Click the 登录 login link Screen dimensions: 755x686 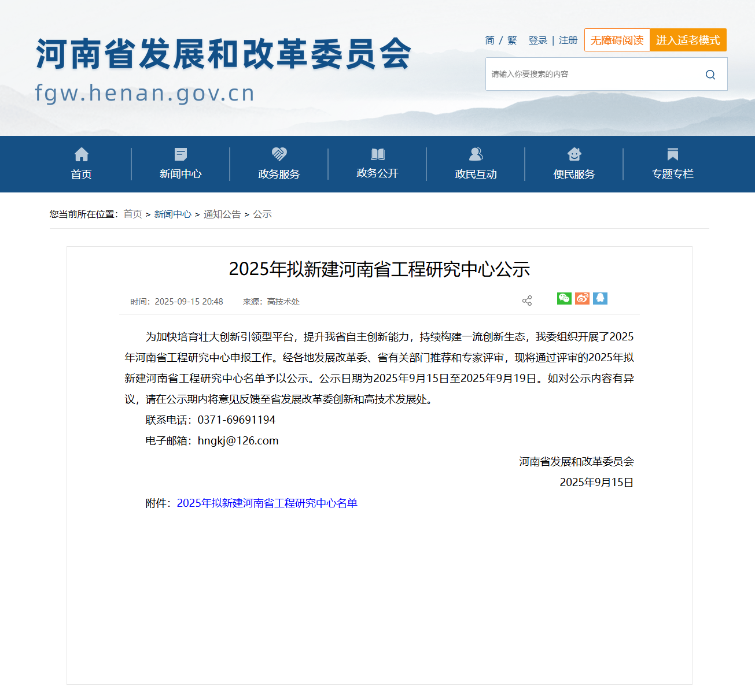tap(537, 40)
